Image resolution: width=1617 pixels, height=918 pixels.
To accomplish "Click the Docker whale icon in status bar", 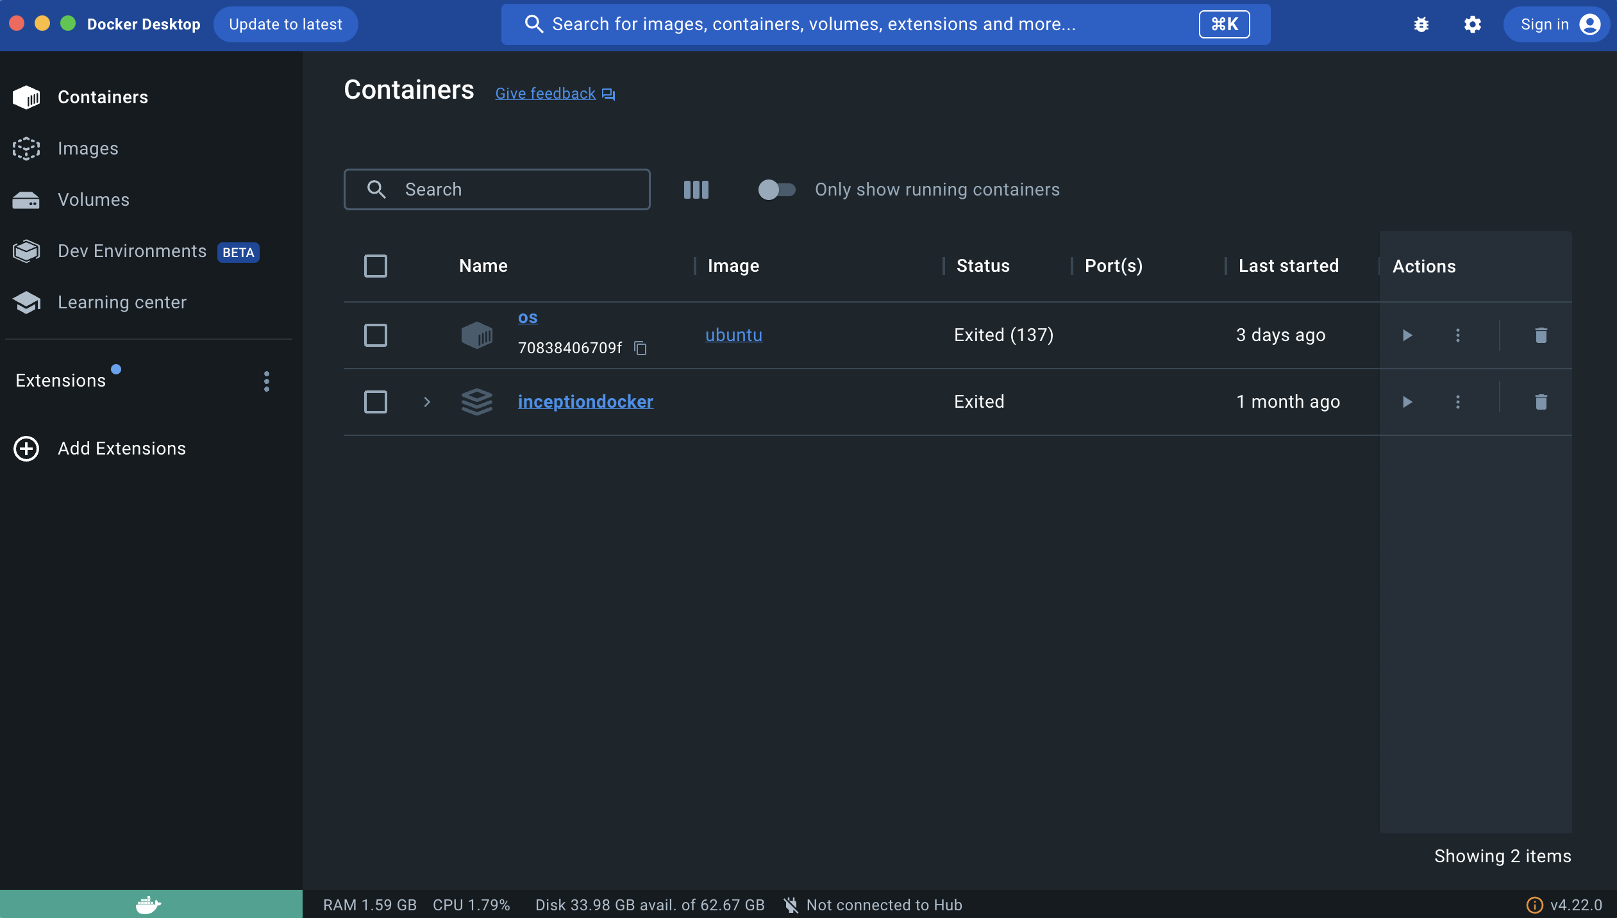I will click(149, 905).
